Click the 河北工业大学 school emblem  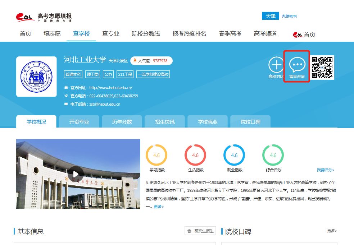pyautogui.click(x=36, y=77)
